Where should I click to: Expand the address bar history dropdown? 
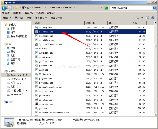(102, 8)
